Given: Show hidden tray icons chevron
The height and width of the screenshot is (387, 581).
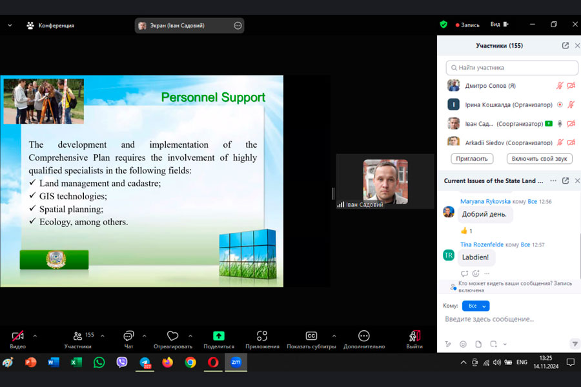Looking at the screenshot, I should (463, 362).
